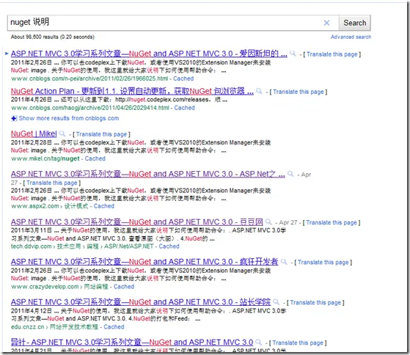The width and height of the screenshot is (410, 355).
Task: Open Cached link for cnblogs haogj result
Action: point(184,108)
